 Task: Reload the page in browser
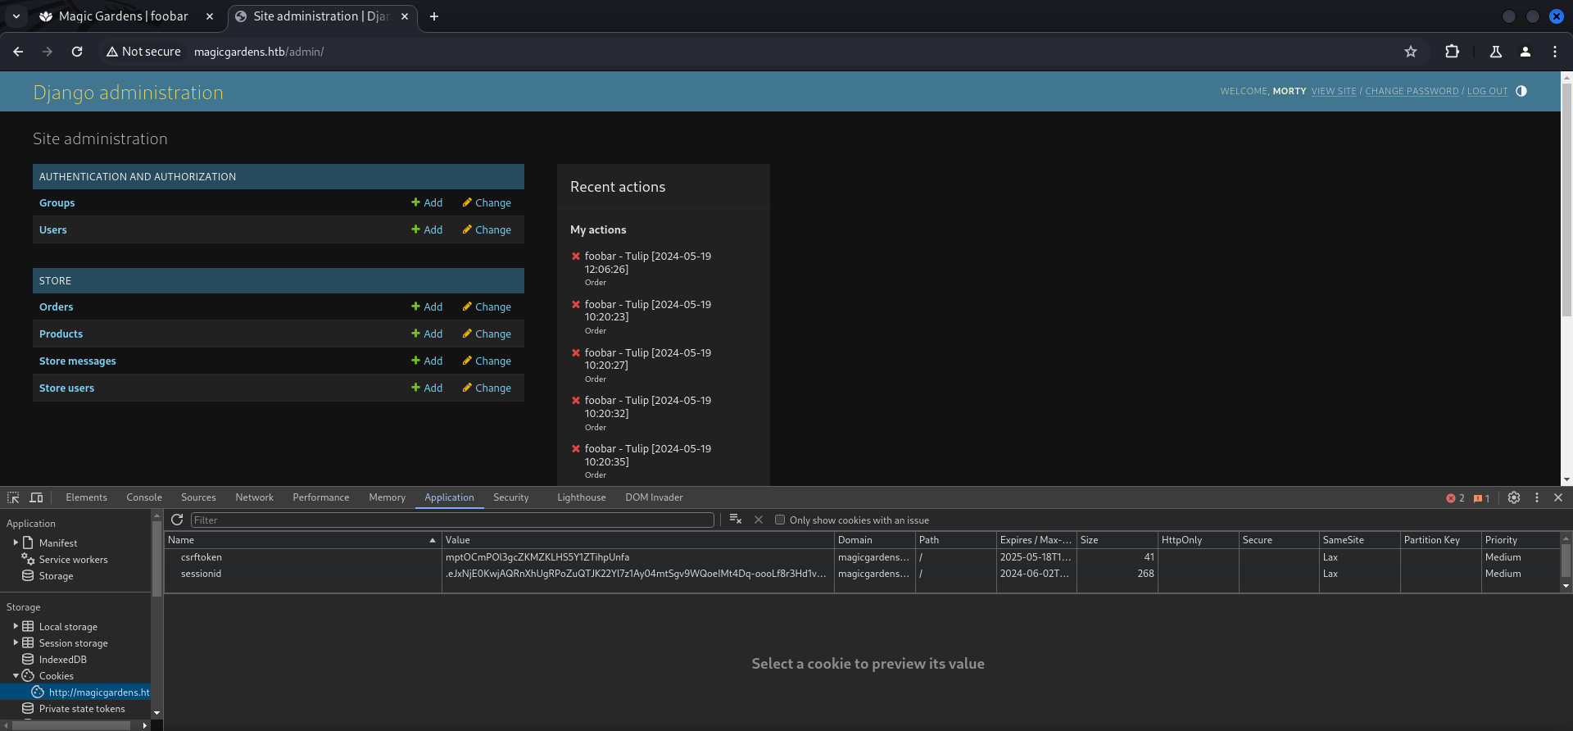[x=77, y=52]
